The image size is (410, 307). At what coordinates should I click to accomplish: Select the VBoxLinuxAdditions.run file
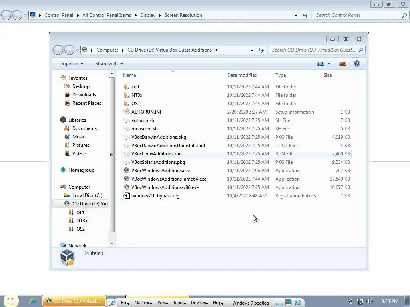(236, 154)
